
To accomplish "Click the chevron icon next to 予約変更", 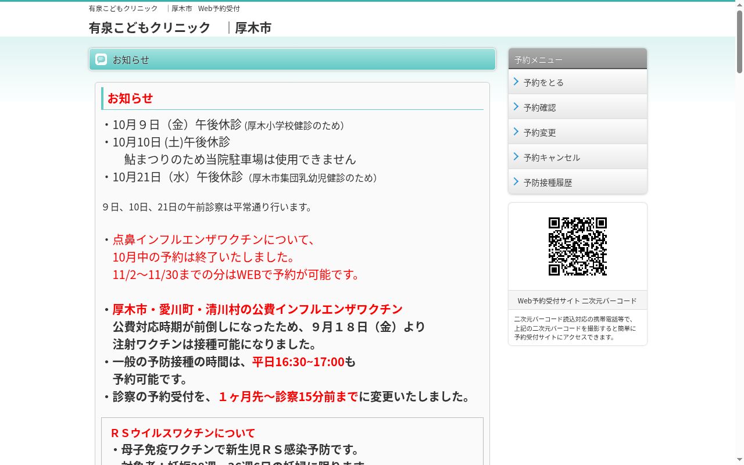I will click(x=516, y=132).
